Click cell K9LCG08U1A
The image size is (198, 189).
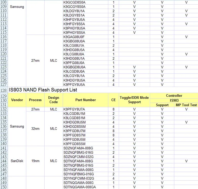pyautogui.click(x=85, y=45)
